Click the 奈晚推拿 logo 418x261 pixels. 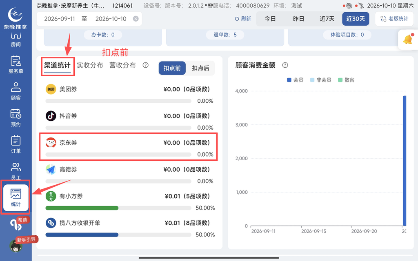point(15,18)
